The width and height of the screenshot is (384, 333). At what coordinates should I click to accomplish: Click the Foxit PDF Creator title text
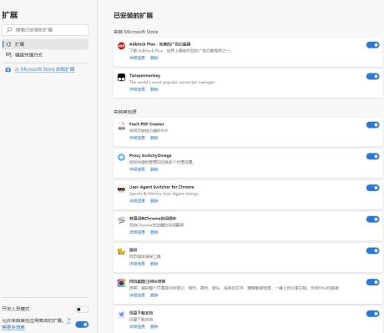(x=147, y=124)
